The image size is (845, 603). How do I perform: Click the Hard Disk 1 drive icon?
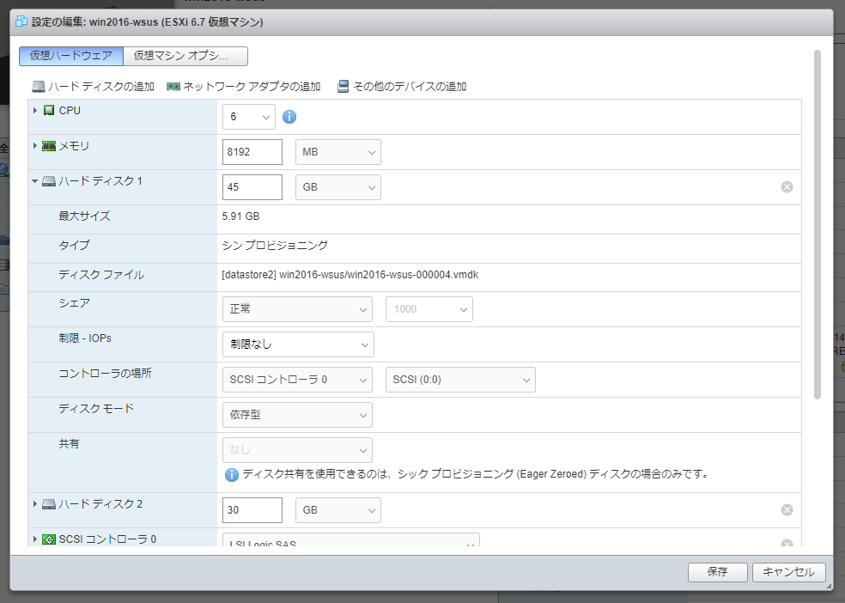click(49, 181)
